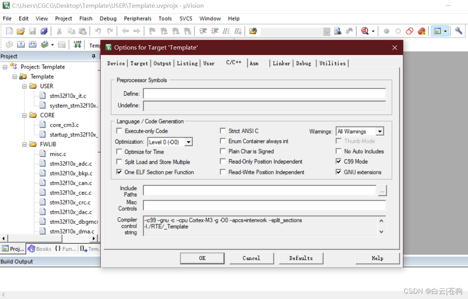Screen dimensions: 468x299
Task: Switch to the Device tab
Action: point(116,64)
